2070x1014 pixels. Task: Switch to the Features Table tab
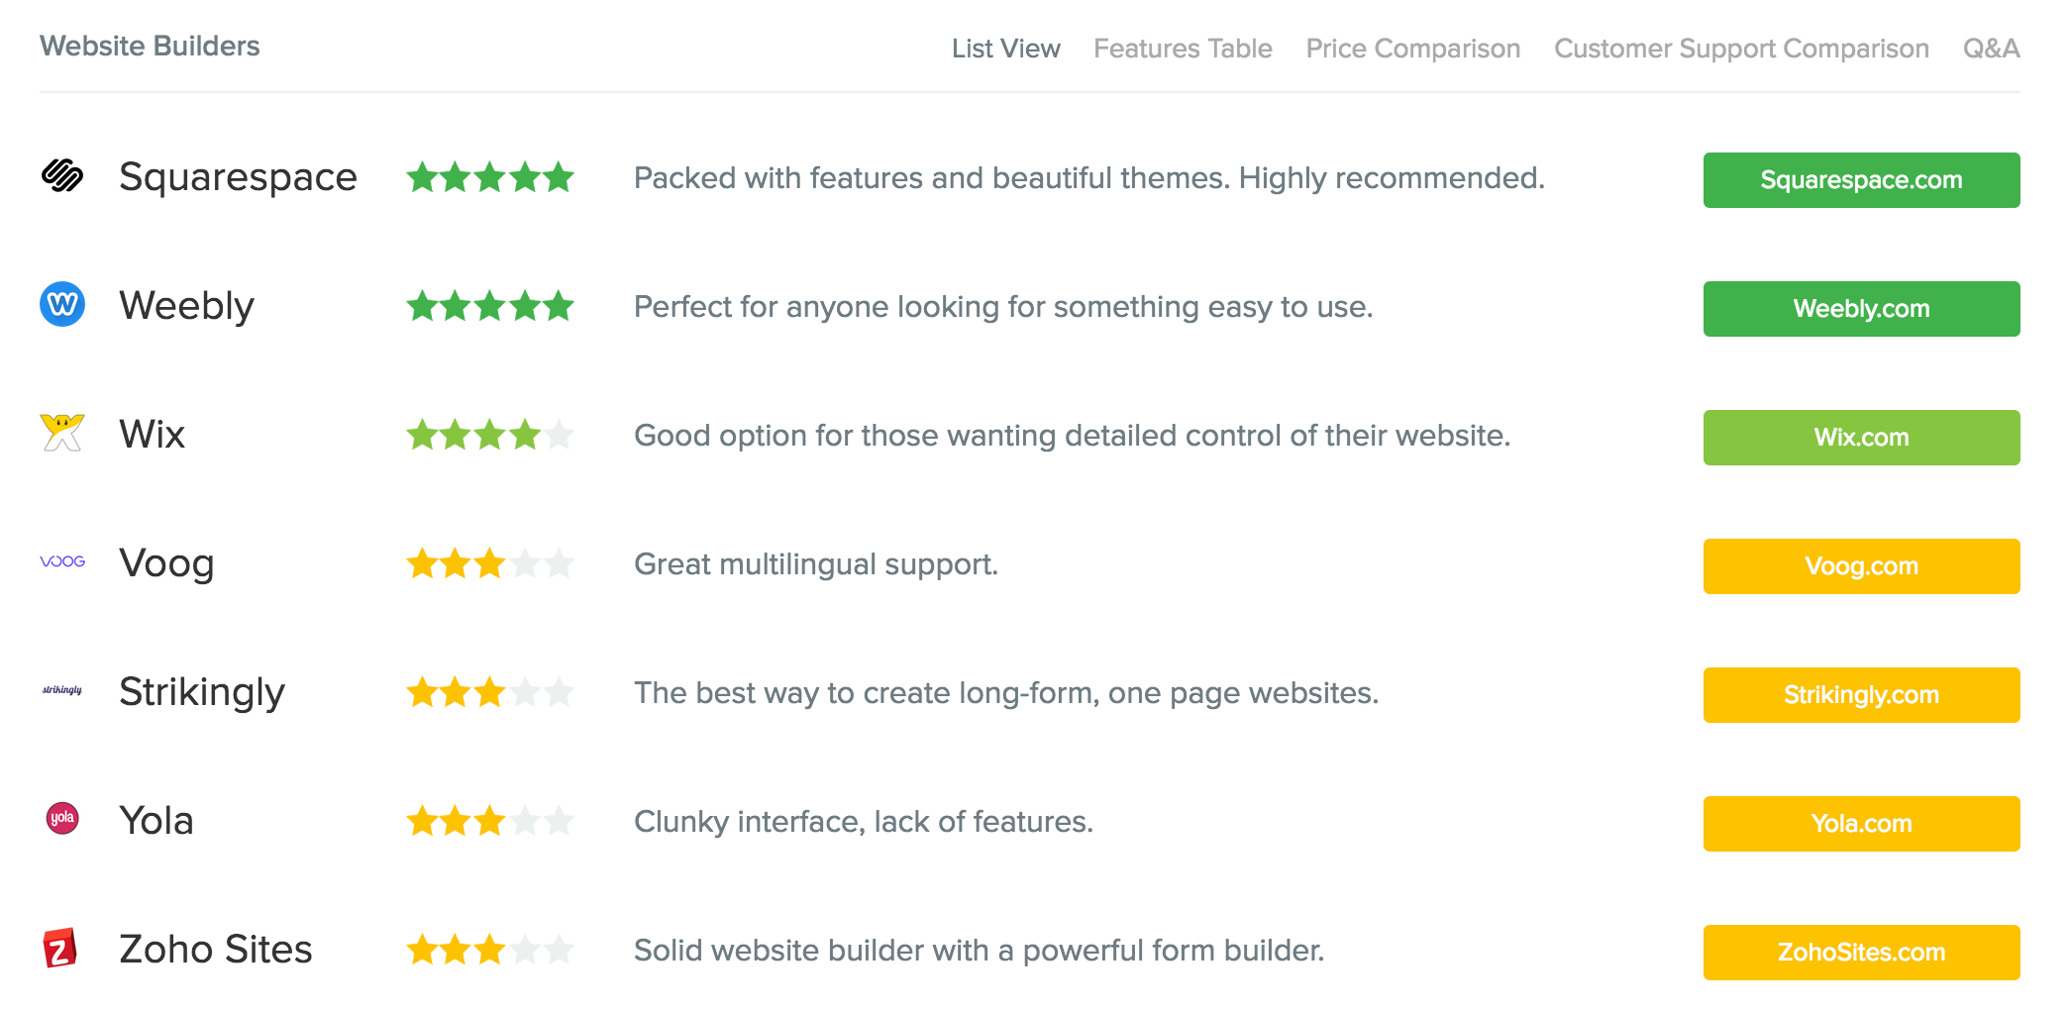[1183, 49]
